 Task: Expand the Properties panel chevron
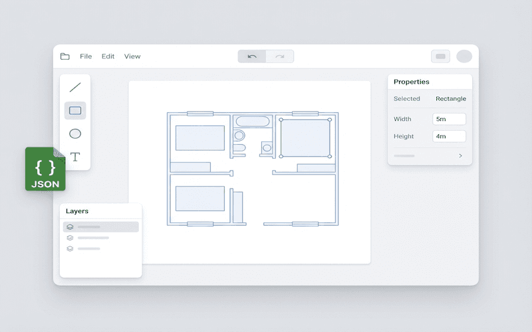point(460,156)
